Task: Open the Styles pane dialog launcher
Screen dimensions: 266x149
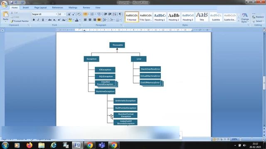Action: pos(248,25)
